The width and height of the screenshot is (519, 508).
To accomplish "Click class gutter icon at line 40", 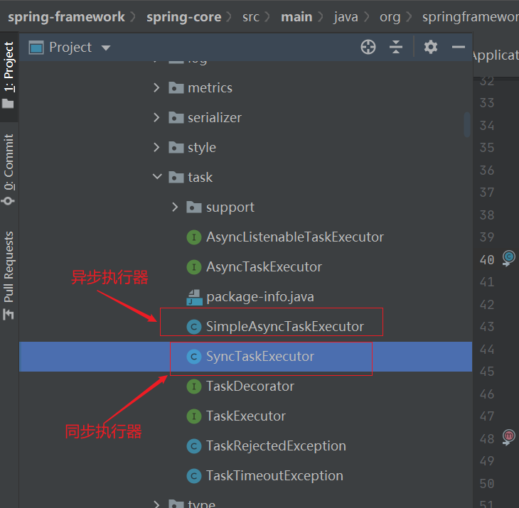I will [x=509, y=259].
